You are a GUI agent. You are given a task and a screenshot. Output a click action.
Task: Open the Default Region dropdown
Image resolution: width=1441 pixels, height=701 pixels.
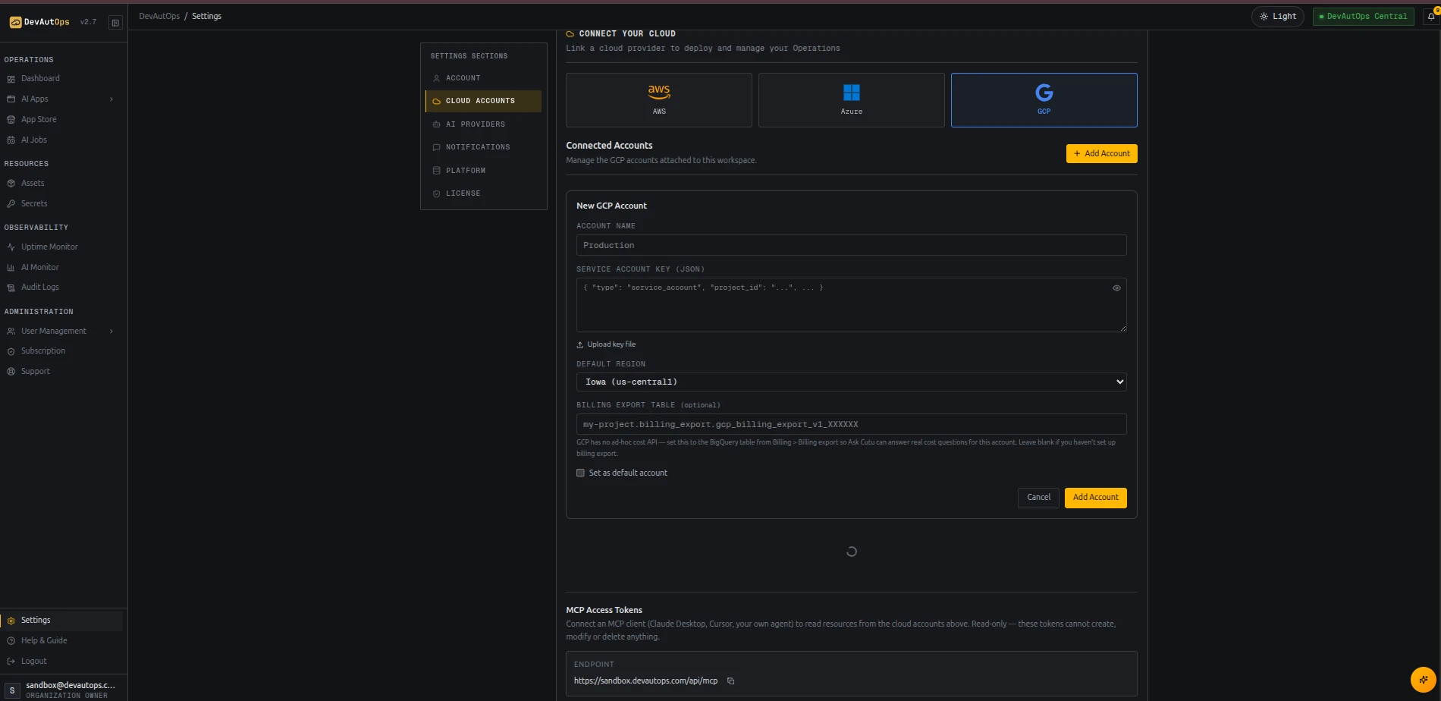[x=851, y=382]
